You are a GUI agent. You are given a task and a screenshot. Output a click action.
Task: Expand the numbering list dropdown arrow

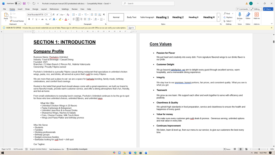[82, 15]
